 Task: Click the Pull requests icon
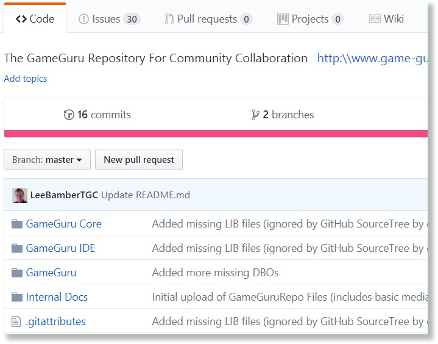click(169, 19)
